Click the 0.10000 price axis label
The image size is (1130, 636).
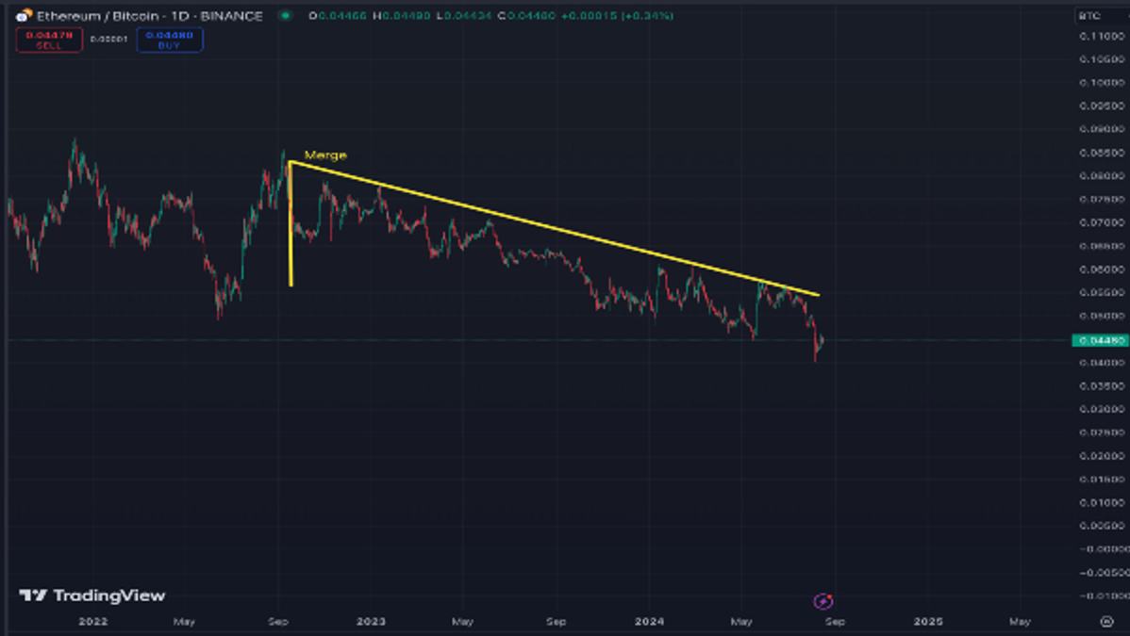(1102, 82)
